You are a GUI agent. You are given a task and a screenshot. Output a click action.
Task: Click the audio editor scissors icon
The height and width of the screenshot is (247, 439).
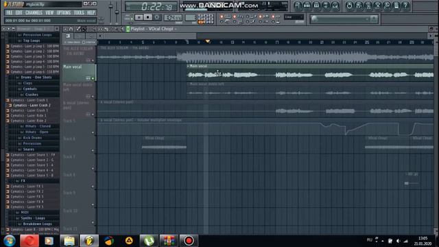point(377,5)
